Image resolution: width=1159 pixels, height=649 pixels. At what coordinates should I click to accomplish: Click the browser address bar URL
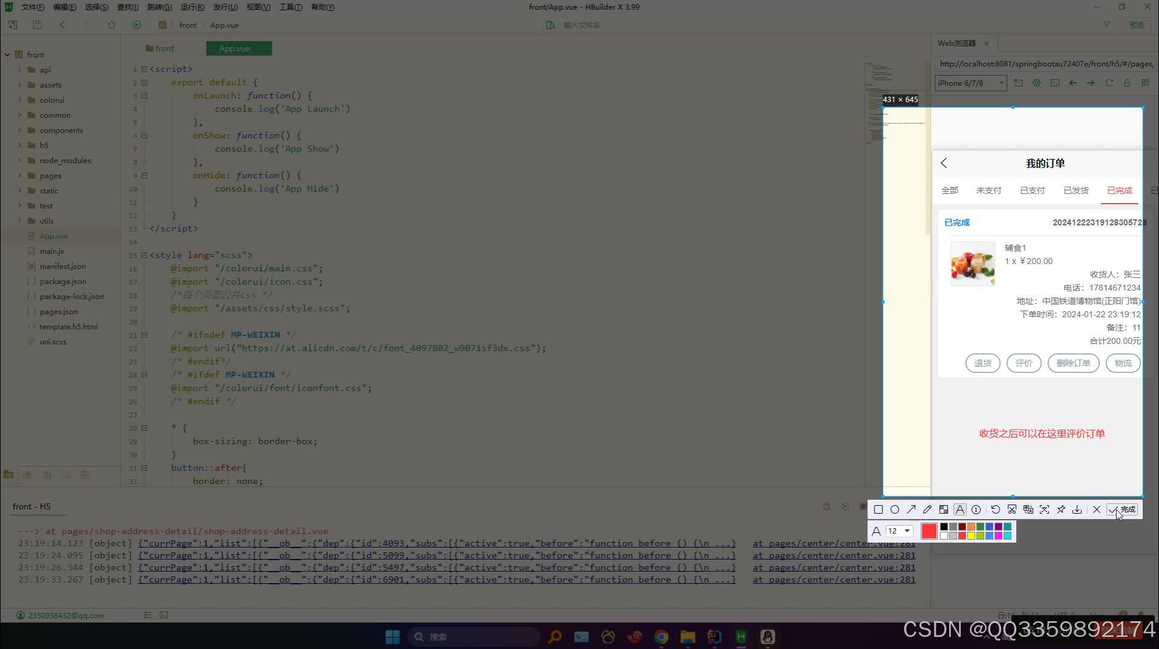coord(1045,63)
